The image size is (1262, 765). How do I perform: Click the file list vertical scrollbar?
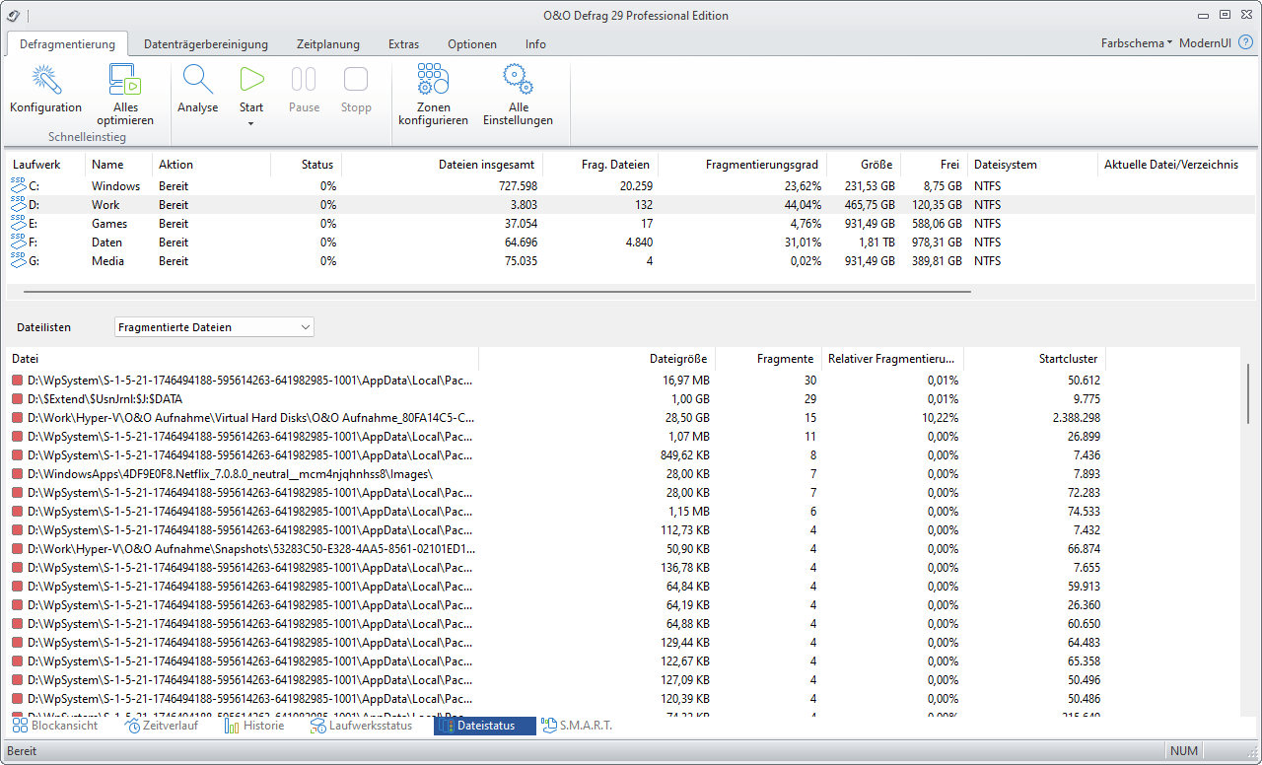[1248, 394]
